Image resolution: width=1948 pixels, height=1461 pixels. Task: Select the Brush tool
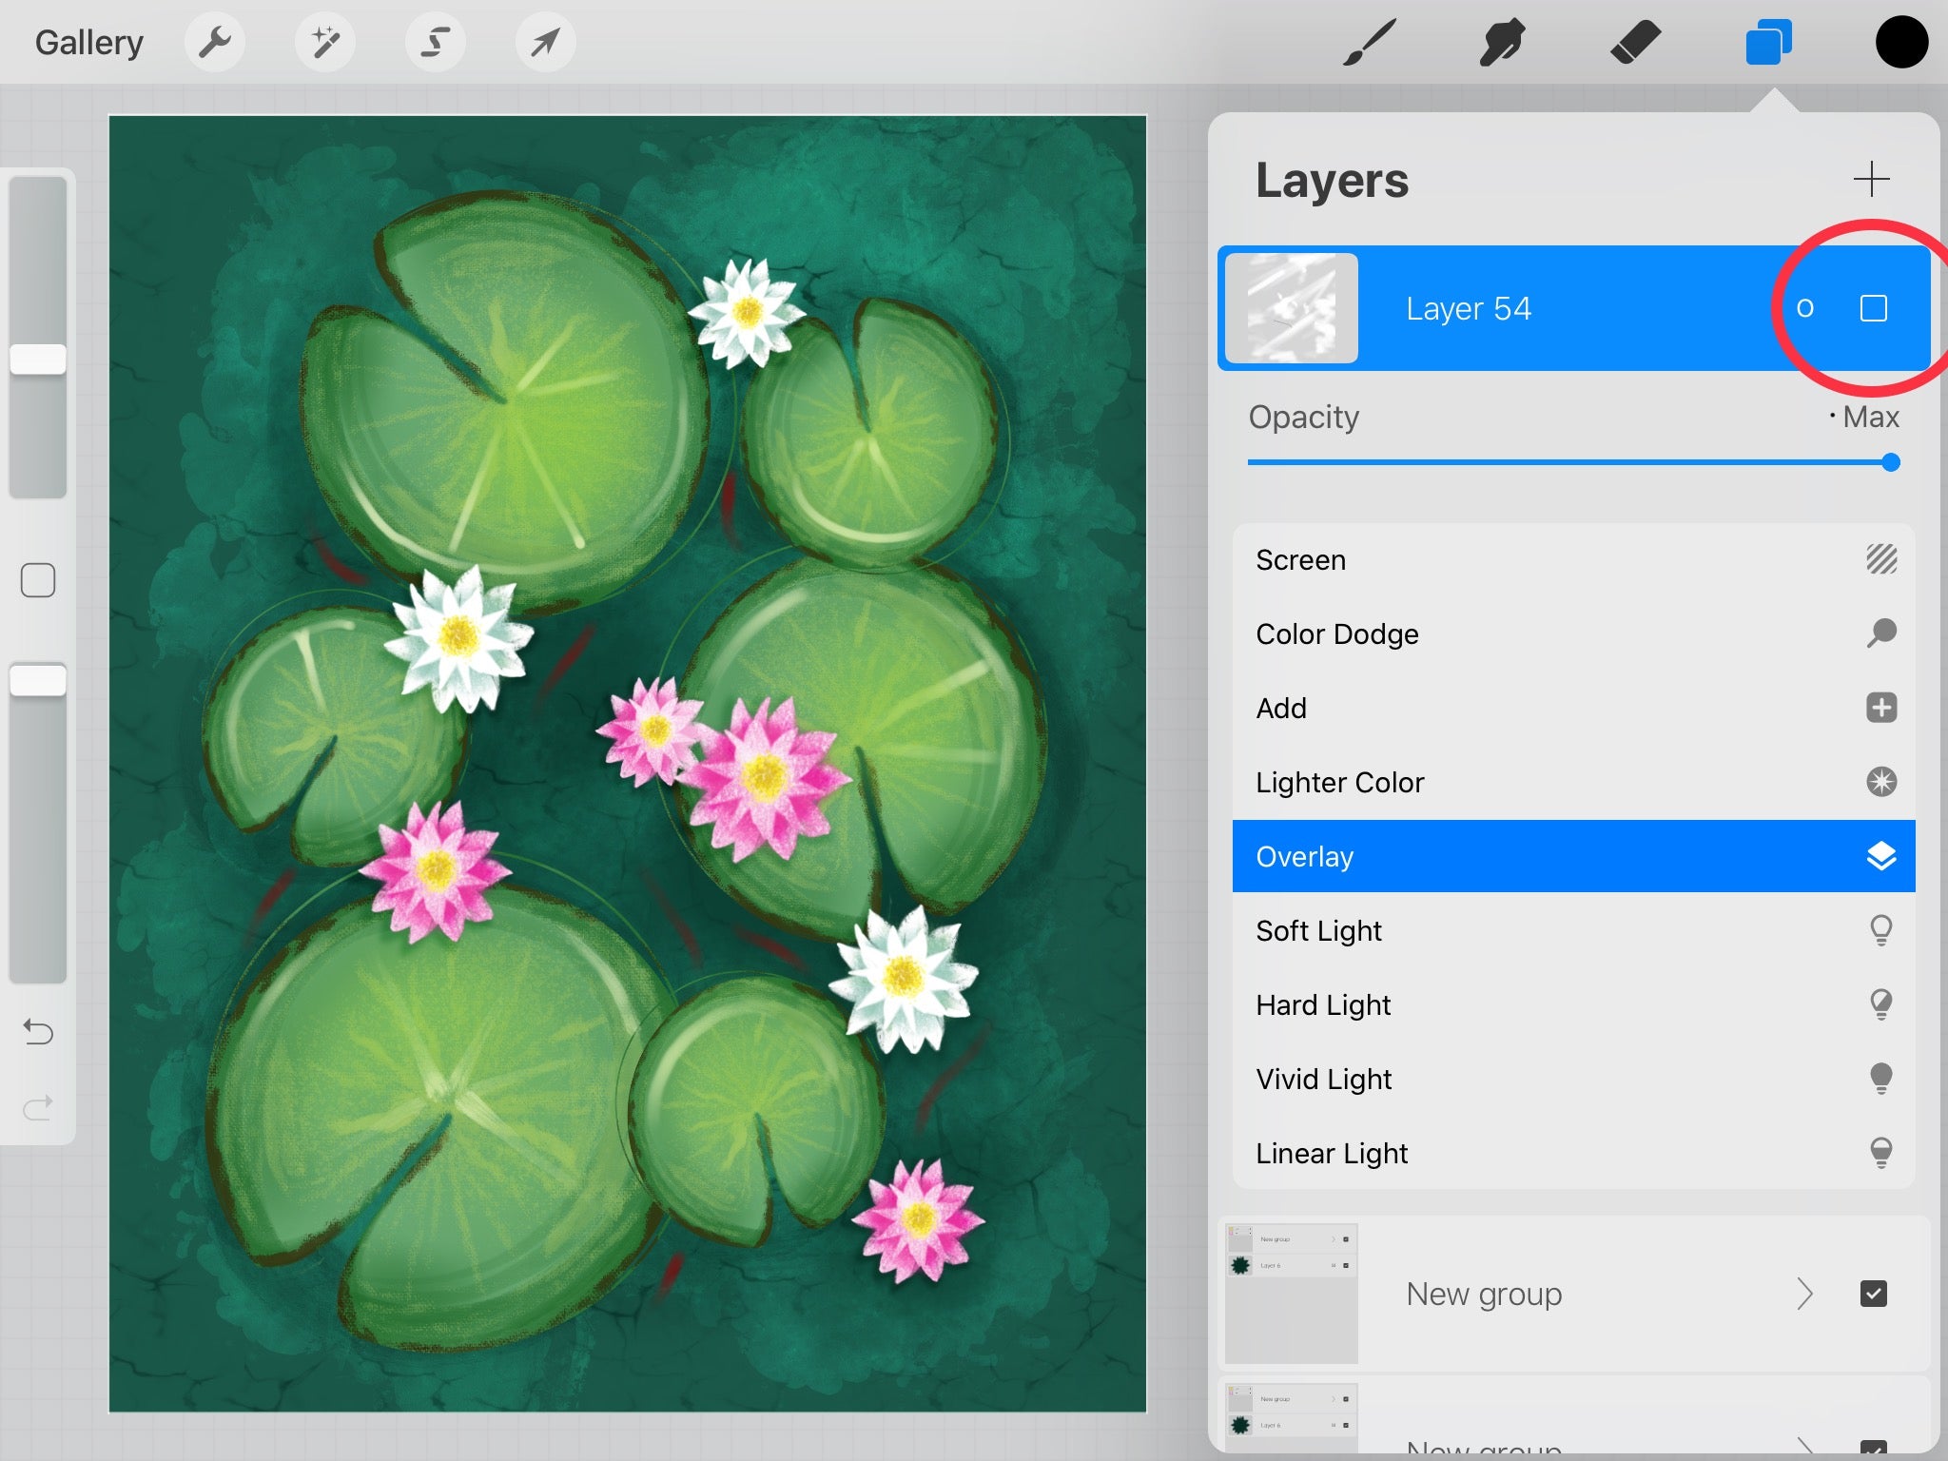pos(1370,43)
